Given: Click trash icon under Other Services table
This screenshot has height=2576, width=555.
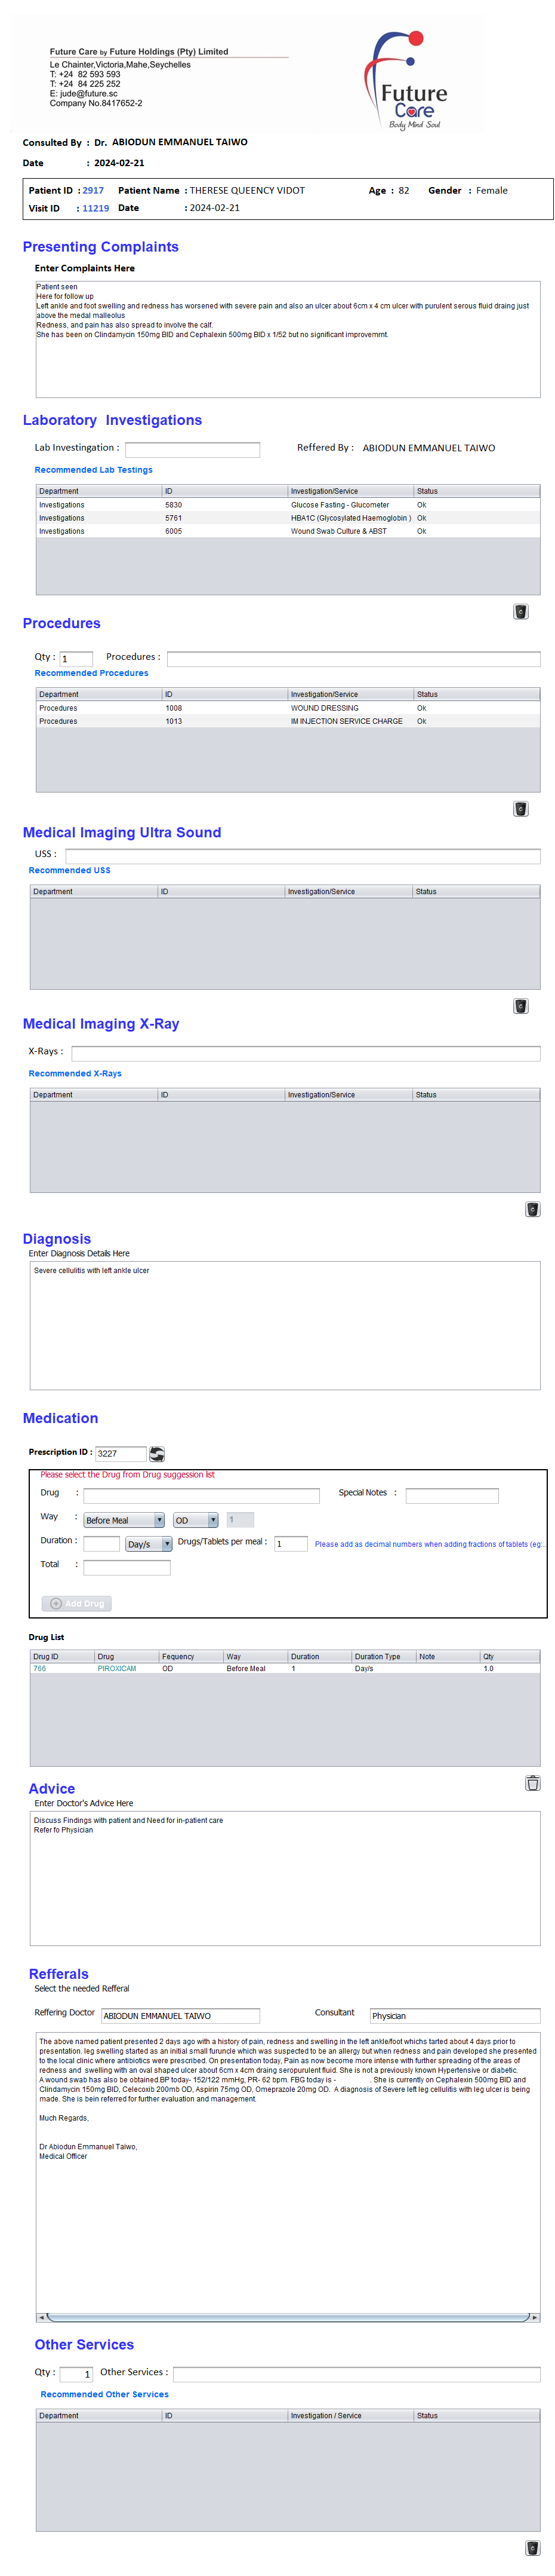Looking at the screenshot, I should pos(532,2547).
